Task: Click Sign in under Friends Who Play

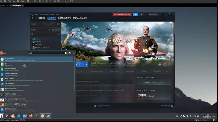Action: click(147, 82)
